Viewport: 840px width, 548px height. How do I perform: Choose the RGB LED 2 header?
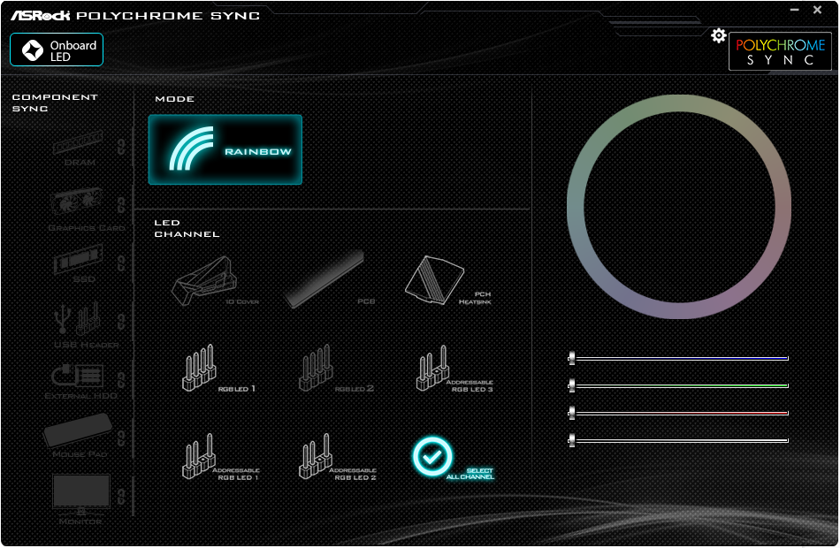click(x=336, y=369)
